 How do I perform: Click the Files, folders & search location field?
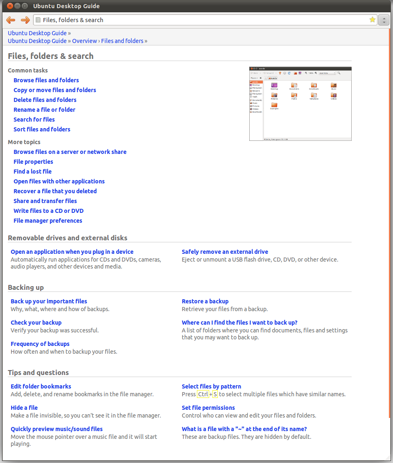click(x=205, y=20)
